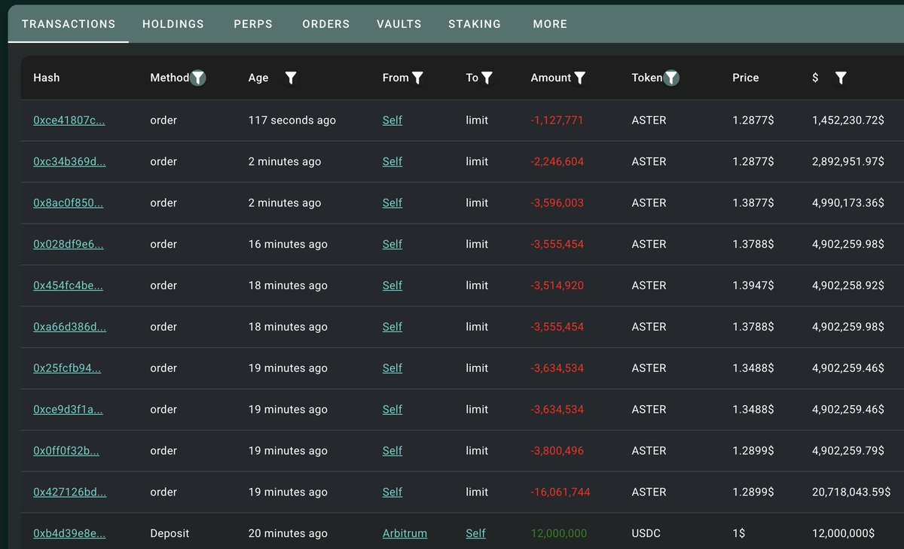The image size is (904, 549).
Task: Click the Method column filter icon
Action: click(x=197, y=78)
